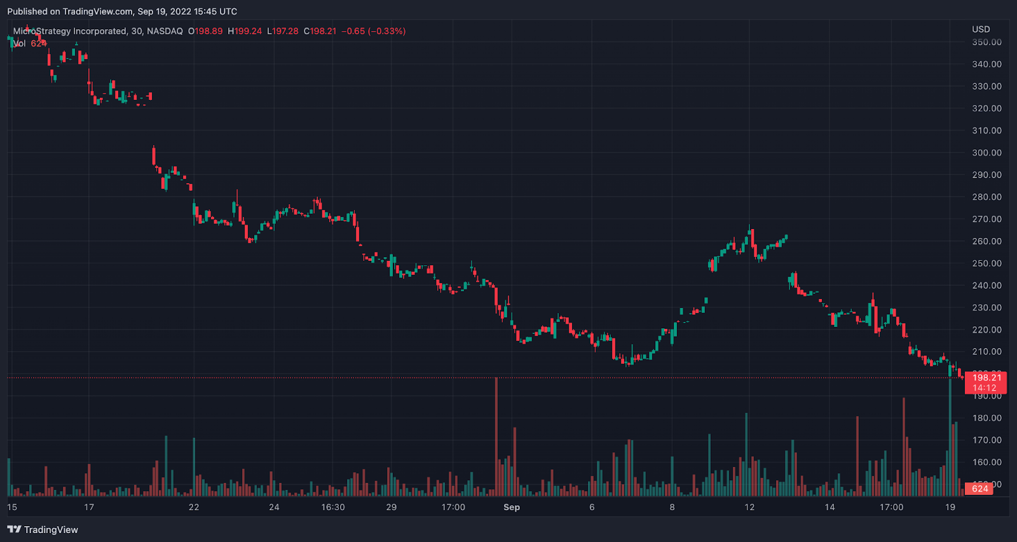1017x542 pixels.
Task: Click the 16:30 label on time axis
Action: tap(333, 507)
